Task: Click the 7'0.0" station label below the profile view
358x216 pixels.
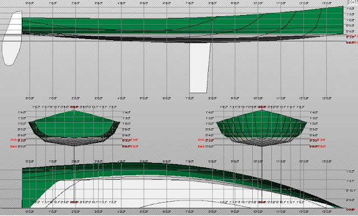Action: point(189,98)
